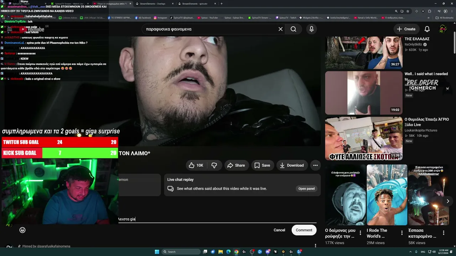Post the comment with the Comment button
The height and width of the screenshot is (256, 456).
tap(304, 230)
